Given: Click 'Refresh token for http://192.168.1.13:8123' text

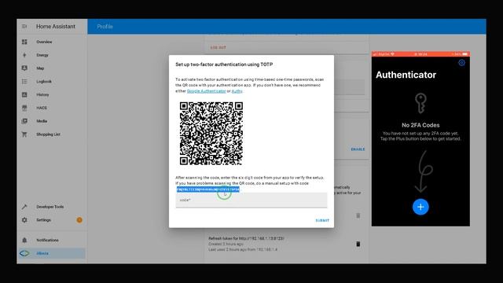Looking at the screenshot, I should (246, 238).
